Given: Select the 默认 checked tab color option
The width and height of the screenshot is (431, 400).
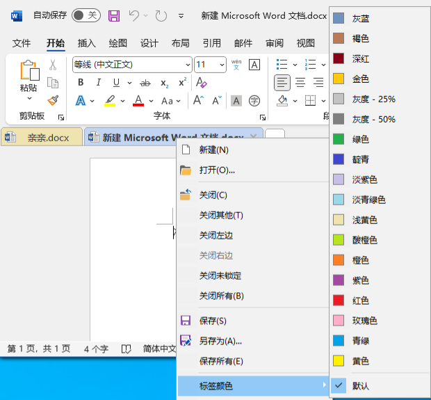Looking at the screenshot, I should click(x=380, y=386).
